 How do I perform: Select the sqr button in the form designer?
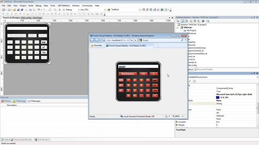(44, 42)
